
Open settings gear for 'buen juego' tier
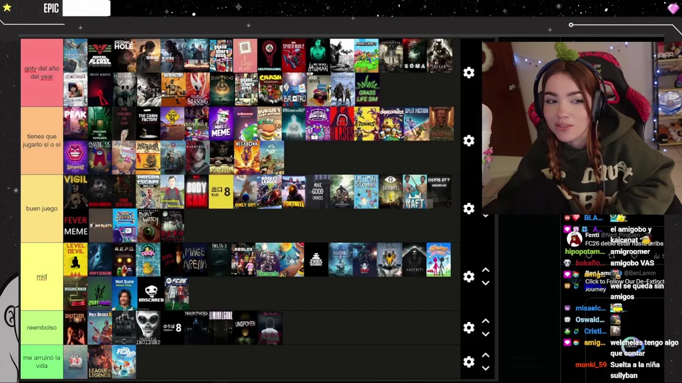coord(469,209)
